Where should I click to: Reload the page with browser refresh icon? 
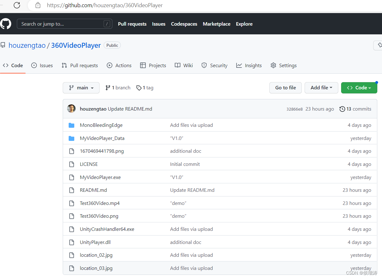click(x=17, y=5)
